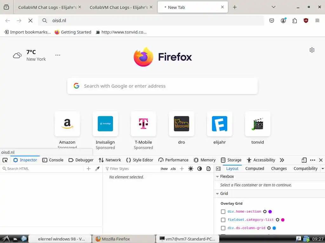Close the DevTools panel
This screenshot has height=243, width=325.
coord(321,160)
